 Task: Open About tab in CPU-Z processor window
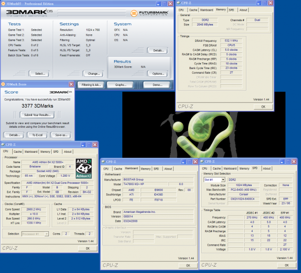68,152
